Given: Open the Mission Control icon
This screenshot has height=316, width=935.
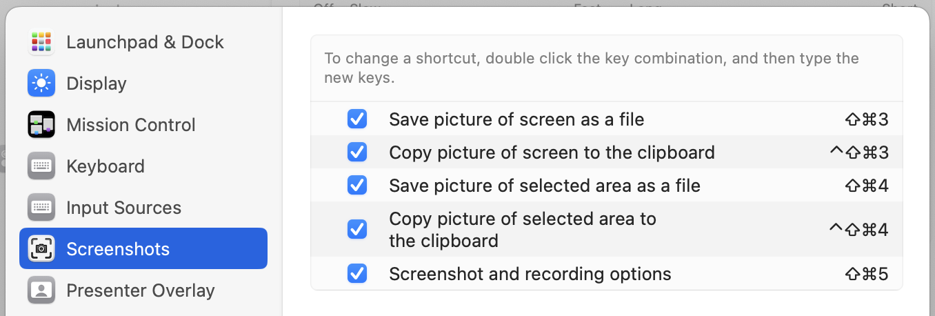Looking at the screenshot, I should (x=41, y=125).
